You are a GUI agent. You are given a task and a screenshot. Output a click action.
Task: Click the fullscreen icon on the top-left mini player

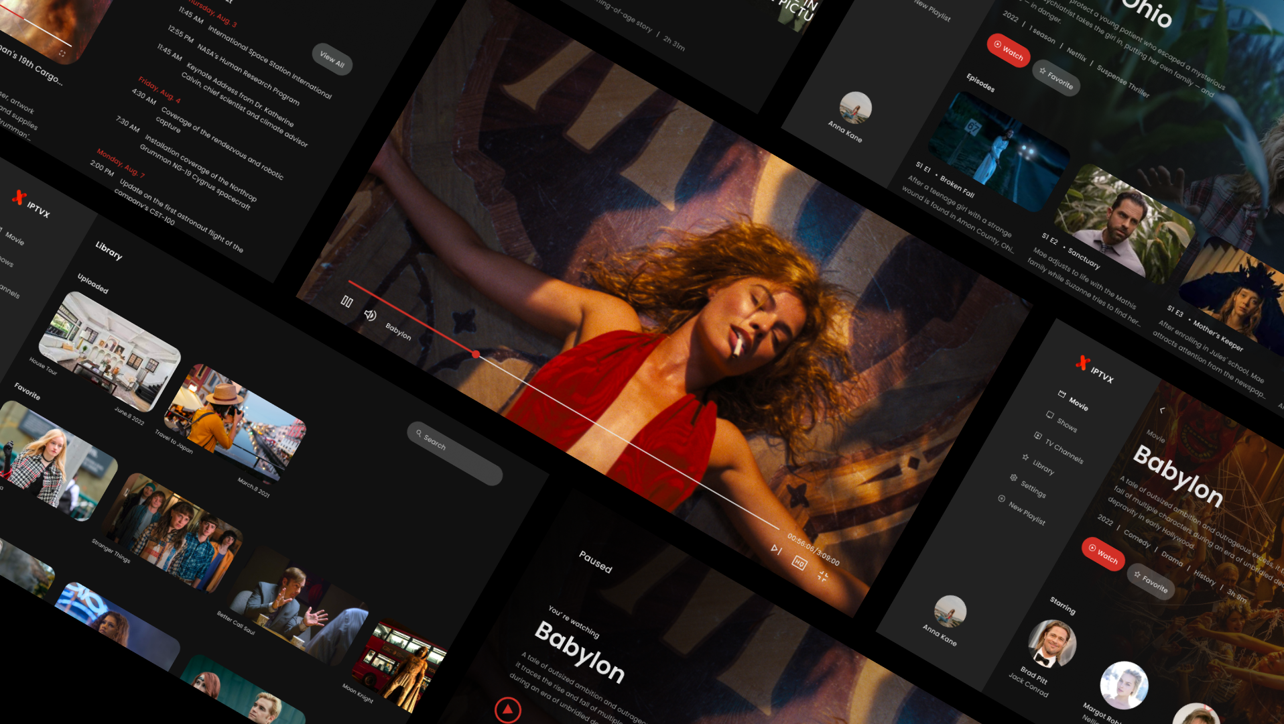tap(62, 53)
